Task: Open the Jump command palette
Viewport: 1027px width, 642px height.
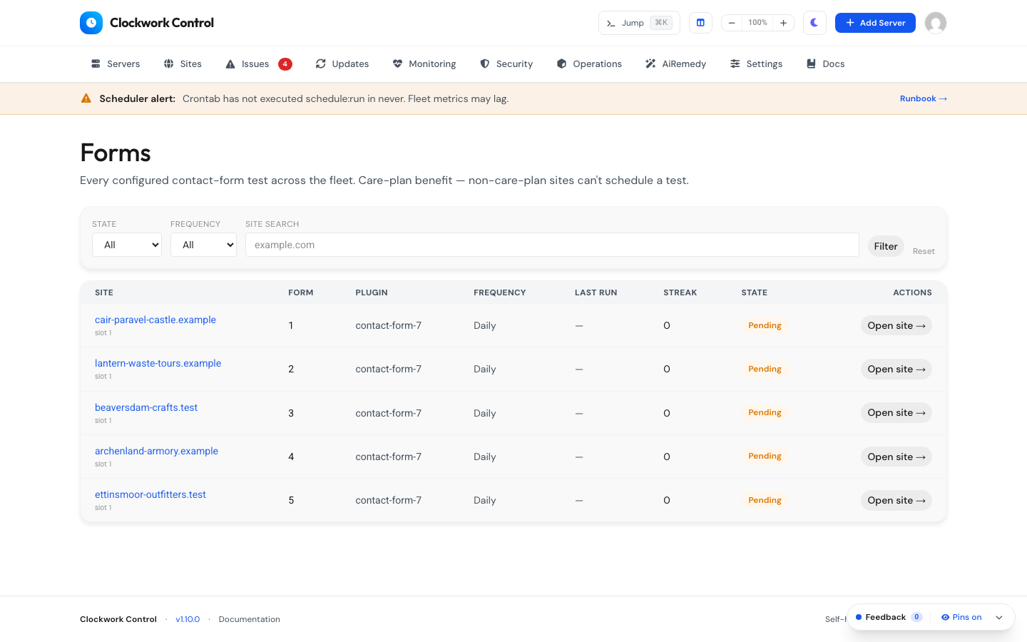Action: click(639, 23)
